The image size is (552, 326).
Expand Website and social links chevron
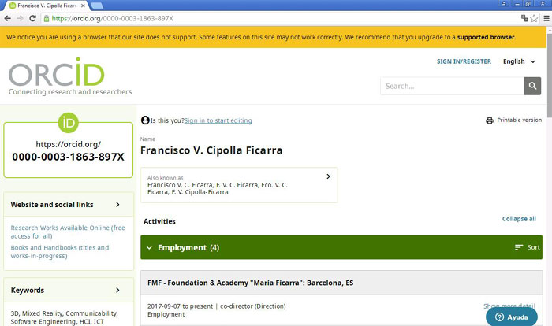[x=117, y=204]
